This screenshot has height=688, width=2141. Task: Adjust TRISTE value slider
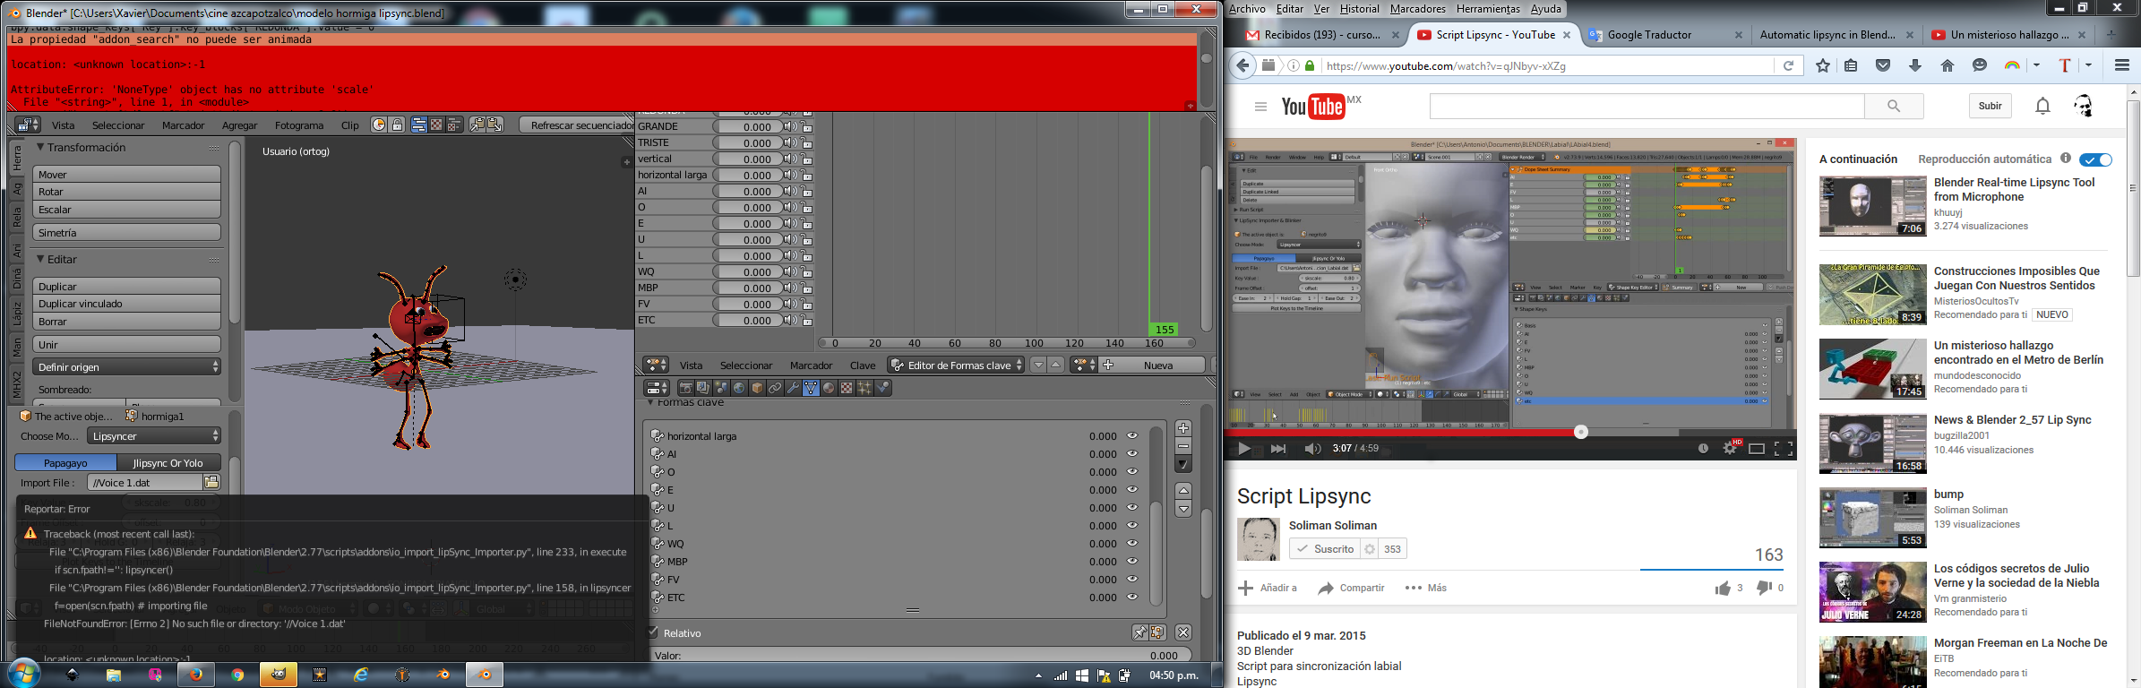pyautogui.click(x=748, y=142)
